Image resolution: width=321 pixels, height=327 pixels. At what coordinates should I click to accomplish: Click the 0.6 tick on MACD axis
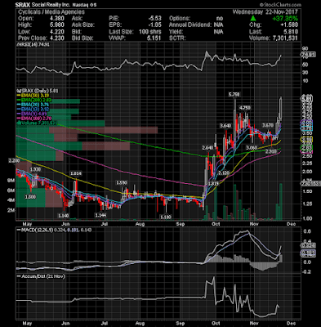pos(307,231)
